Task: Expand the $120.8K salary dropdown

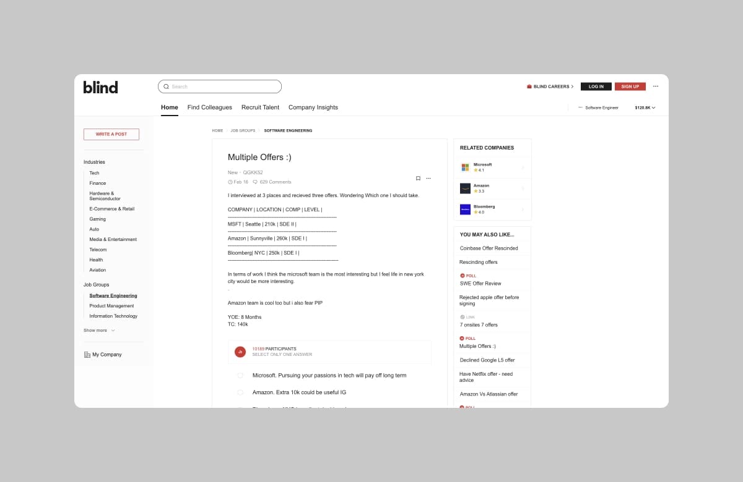Action: click(645, 108)
